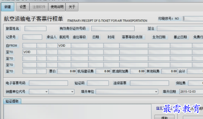Click the 时间 cell in 自FROM row

pos(111,46)
